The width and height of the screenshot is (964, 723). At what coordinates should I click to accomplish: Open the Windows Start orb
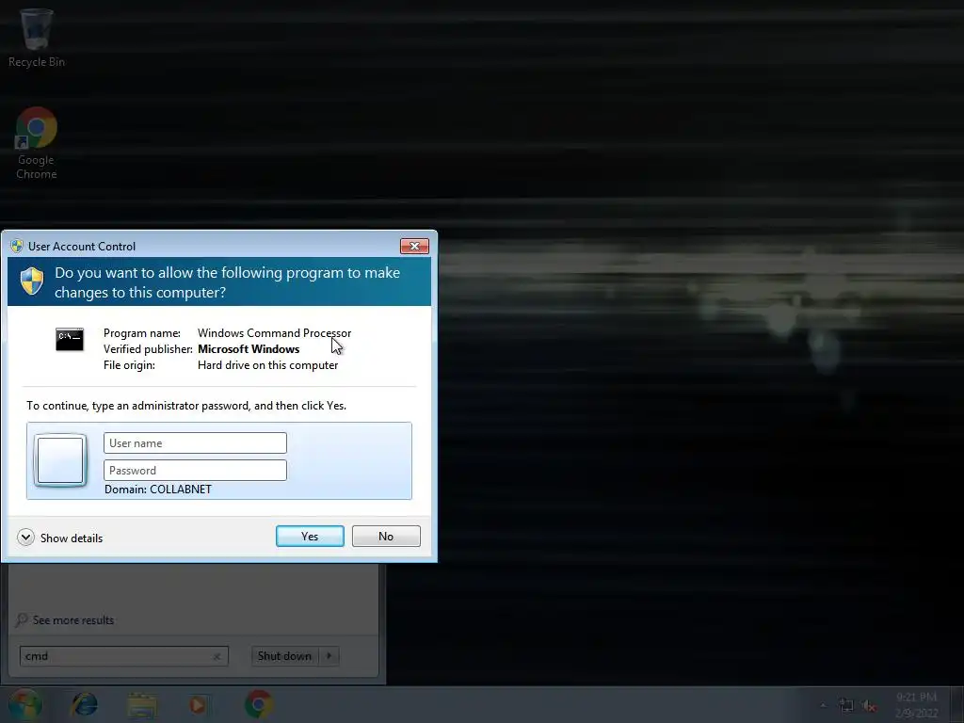click(24, 704)
